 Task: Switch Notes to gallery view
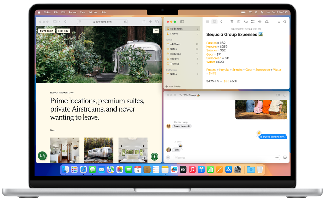(x=214, y=22)
